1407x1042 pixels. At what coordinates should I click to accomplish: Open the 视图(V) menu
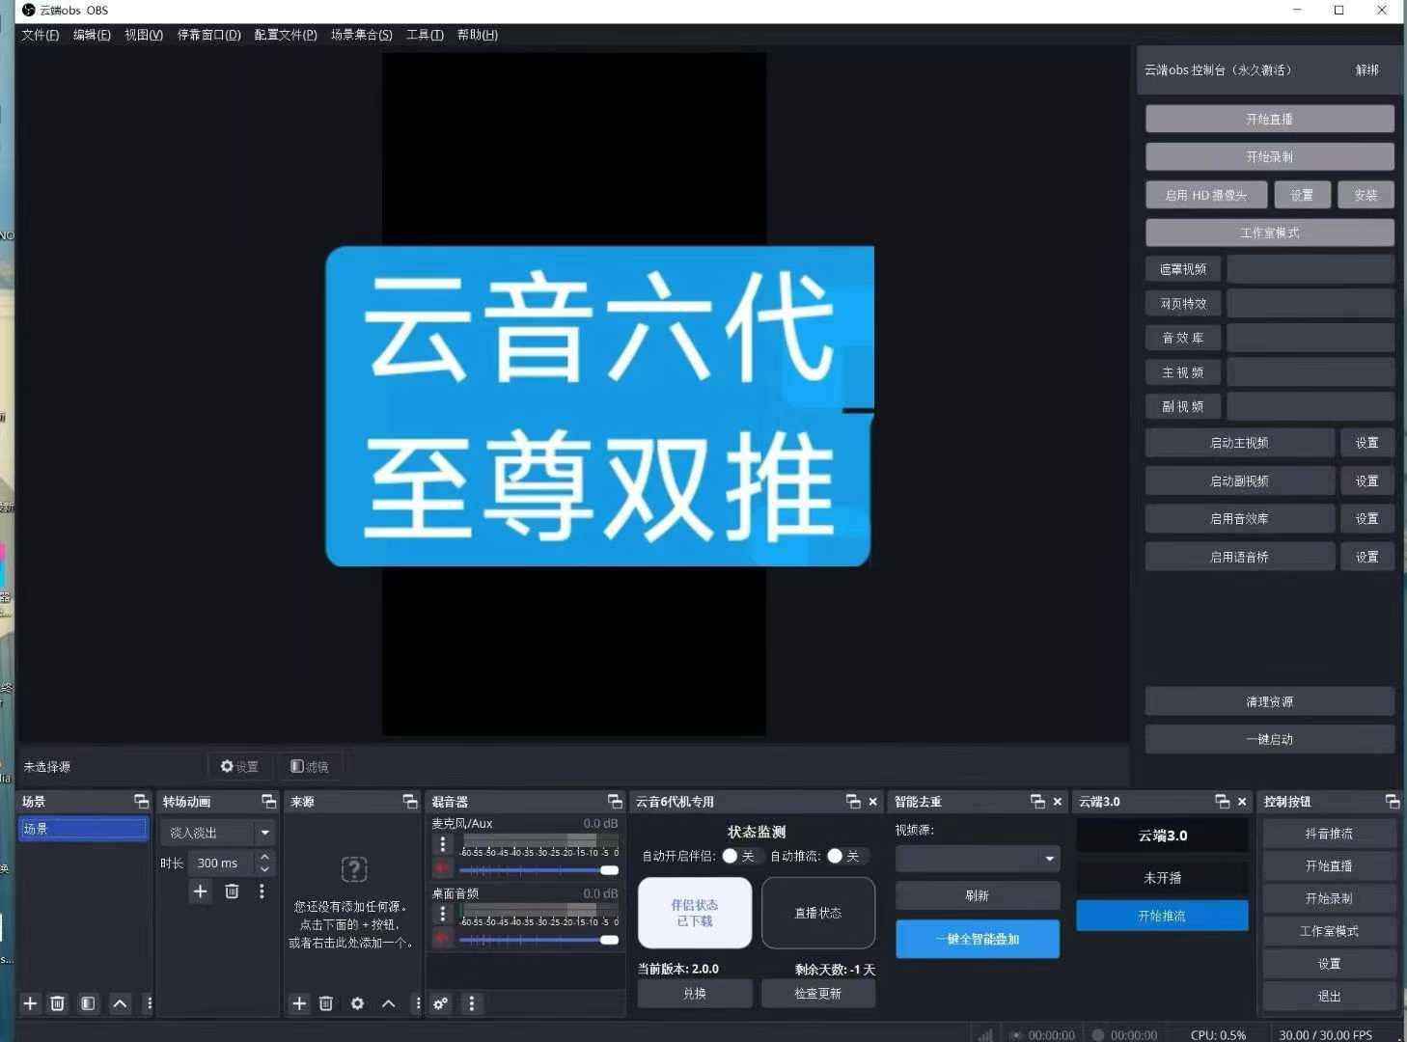click(144, 35)
